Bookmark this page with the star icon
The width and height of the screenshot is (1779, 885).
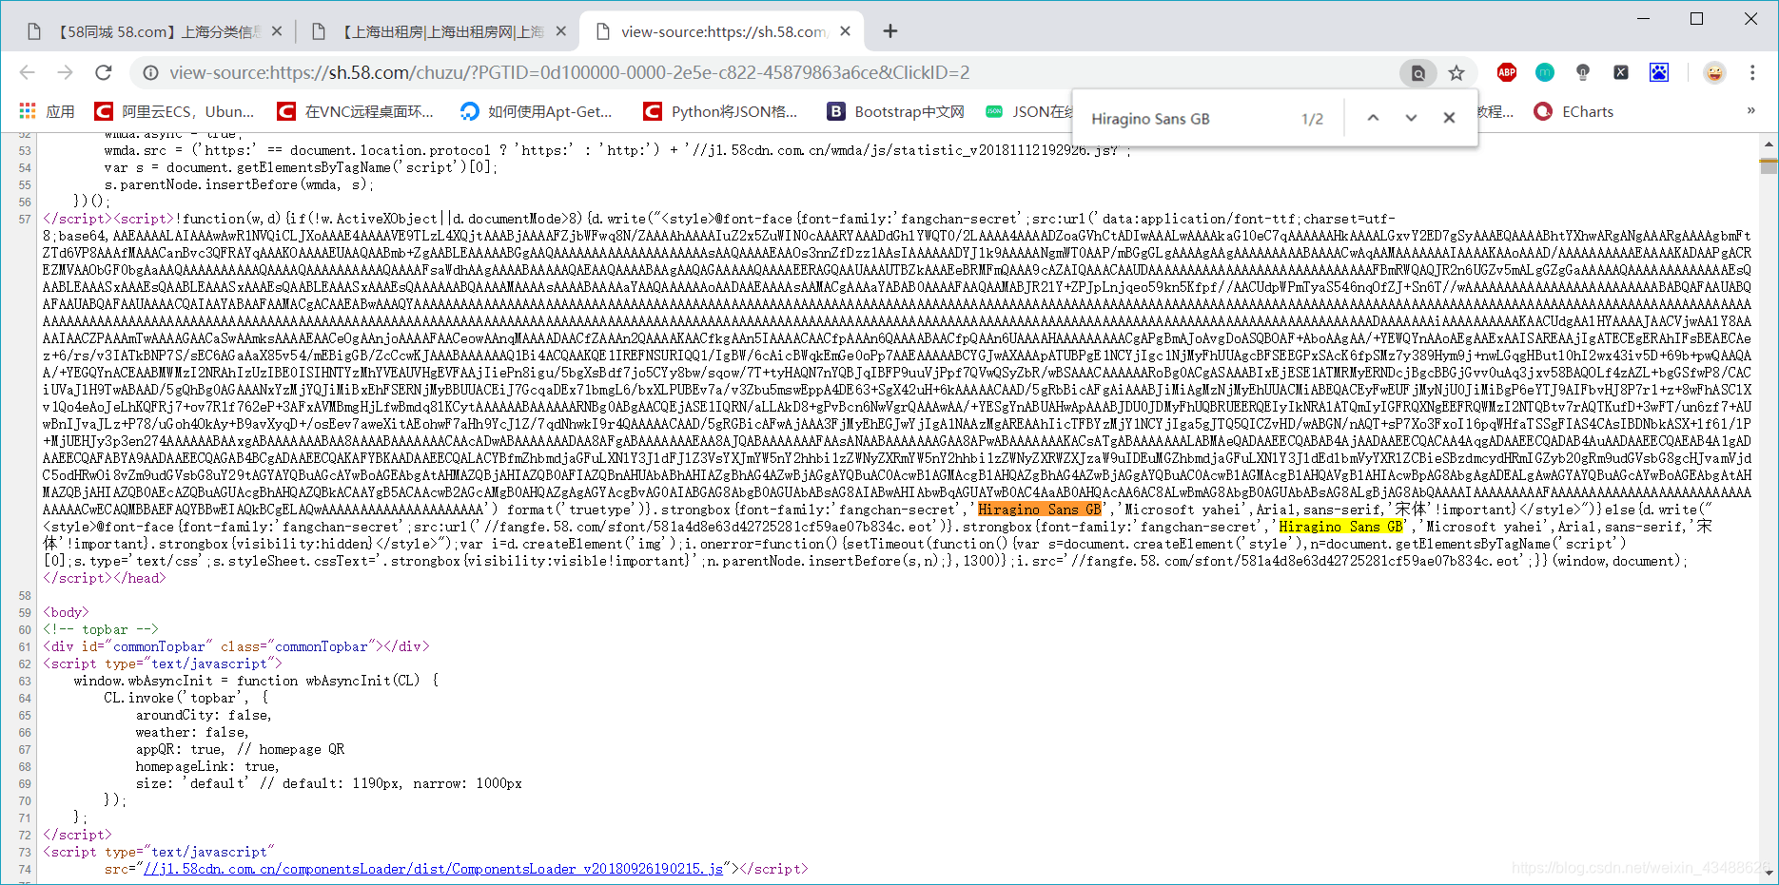coord(1456,73)
